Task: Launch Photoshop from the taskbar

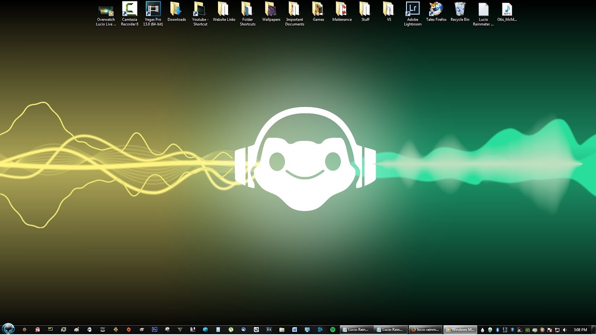Action: click(x=155, y=329)
